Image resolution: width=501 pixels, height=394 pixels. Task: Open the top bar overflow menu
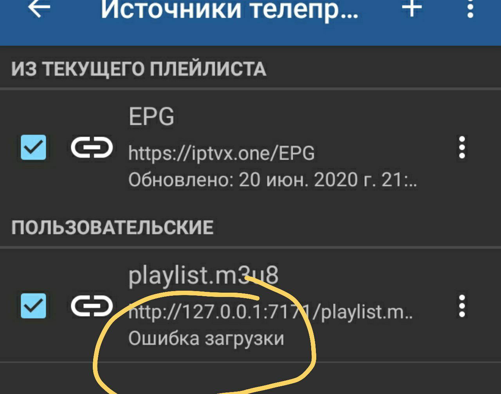click(x=470, y=9)
